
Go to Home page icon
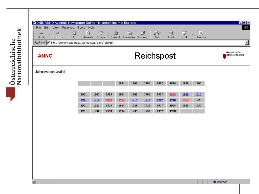(x=101, y=35)
